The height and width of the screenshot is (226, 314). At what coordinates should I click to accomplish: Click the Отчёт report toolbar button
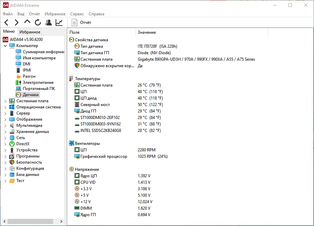pos(81,22)
